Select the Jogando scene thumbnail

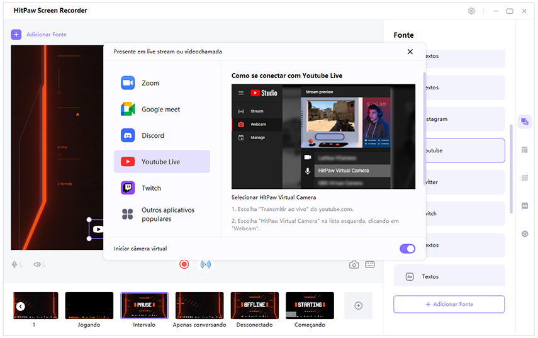[x=89, y=305]
